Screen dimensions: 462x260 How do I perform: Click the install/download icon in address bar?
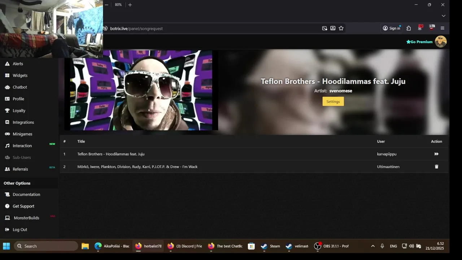(x=333, y=28)
